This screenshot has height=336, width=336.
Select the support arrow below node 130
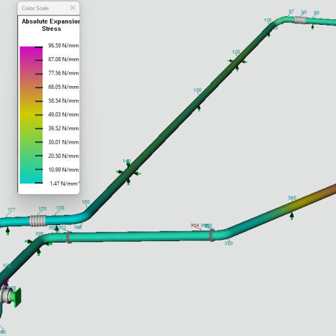[199, 109]
